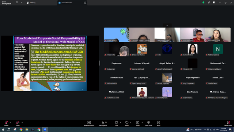The height and width of the screenshot is (132, 234).
Task: Unmute the microphone with the Audio button
Action: coord(6,124)
